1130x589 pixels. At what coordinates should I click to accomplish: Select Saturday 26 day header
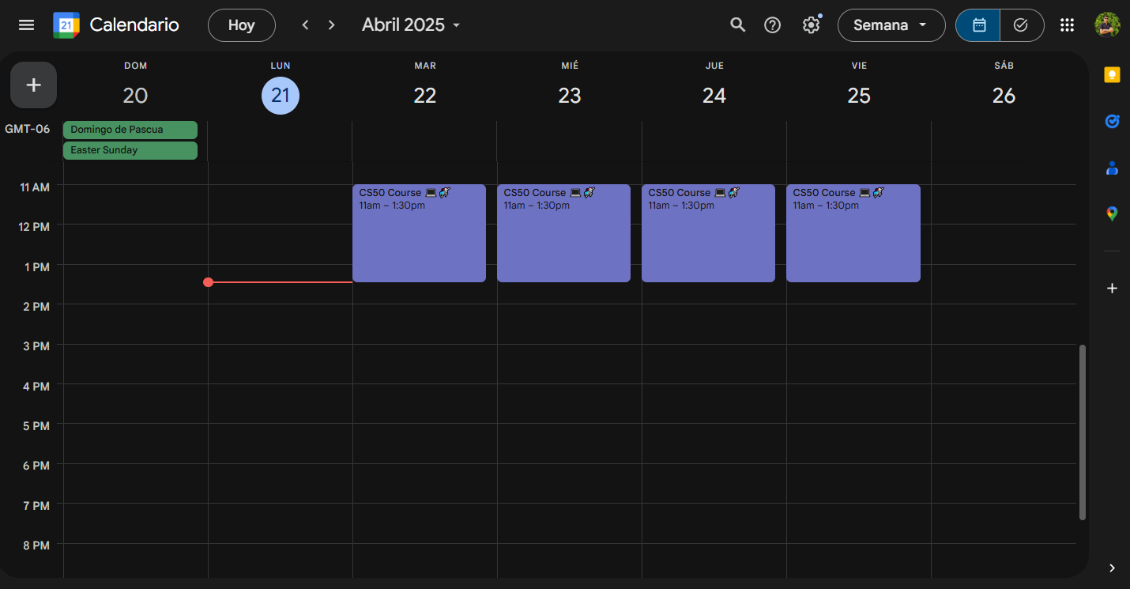tap(1004, 96)
